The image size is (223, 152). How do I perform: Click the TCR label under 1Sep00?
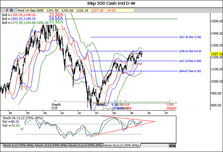[54, 108]
